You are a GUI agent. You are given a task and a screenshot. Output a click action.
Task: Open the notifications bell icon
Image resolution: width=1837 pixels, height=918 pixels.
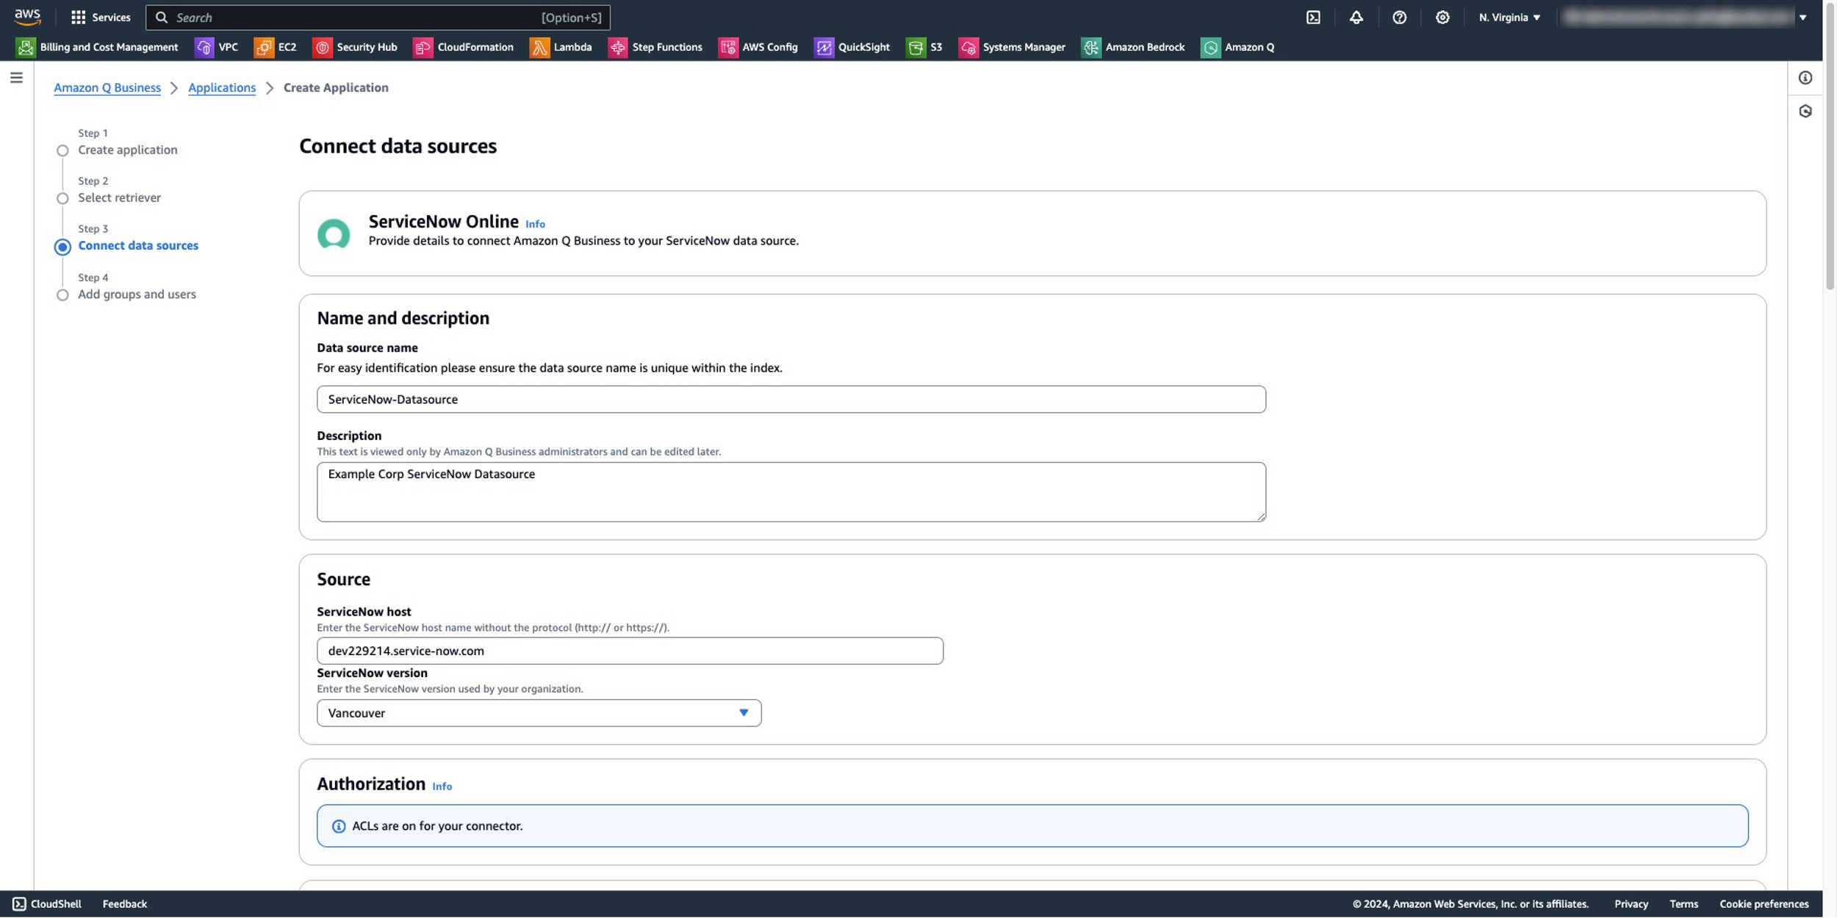pyautogui.click(x=1356, y=18)
